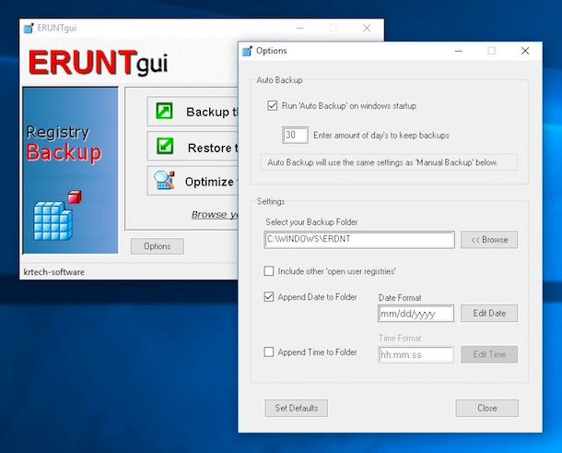Click the krtech-software status bar text
Screen dimensions: 562x453
(54, 272)
